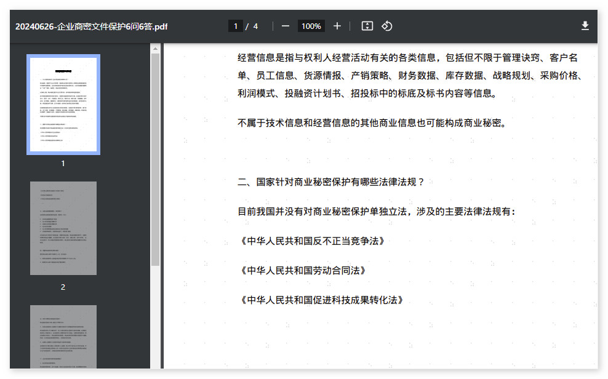Screen dimensions: 608x379
Task: Download the PDF file
Action: 585,26
